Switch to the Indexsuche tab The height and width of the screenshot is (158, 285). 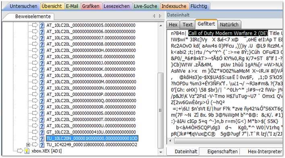click(x=174, y=6)
